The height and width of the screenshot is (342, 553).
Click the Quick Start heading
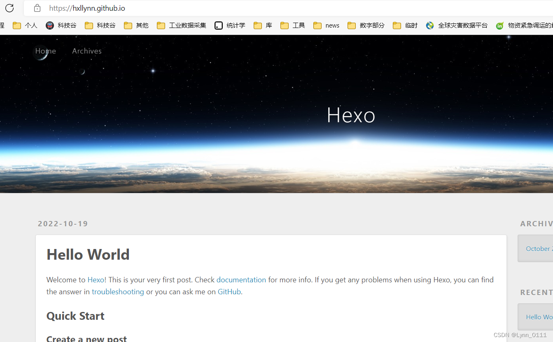click(75, 316)
